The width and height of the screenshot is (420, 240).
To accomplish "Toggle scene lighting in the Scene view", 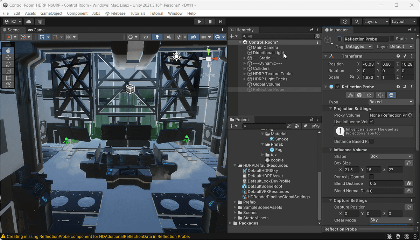I will pyautogui.click(x=157, y=37).
